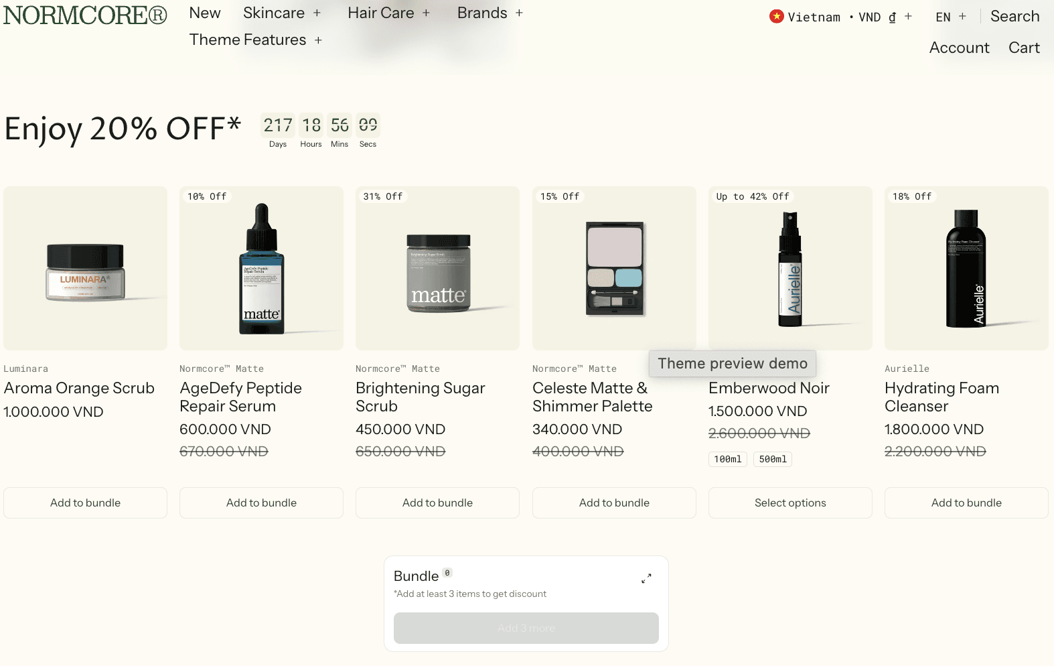The width and height of the screenshot is (1054, 666).
Task: Click the Bundle item count badge
Action: 447,573
